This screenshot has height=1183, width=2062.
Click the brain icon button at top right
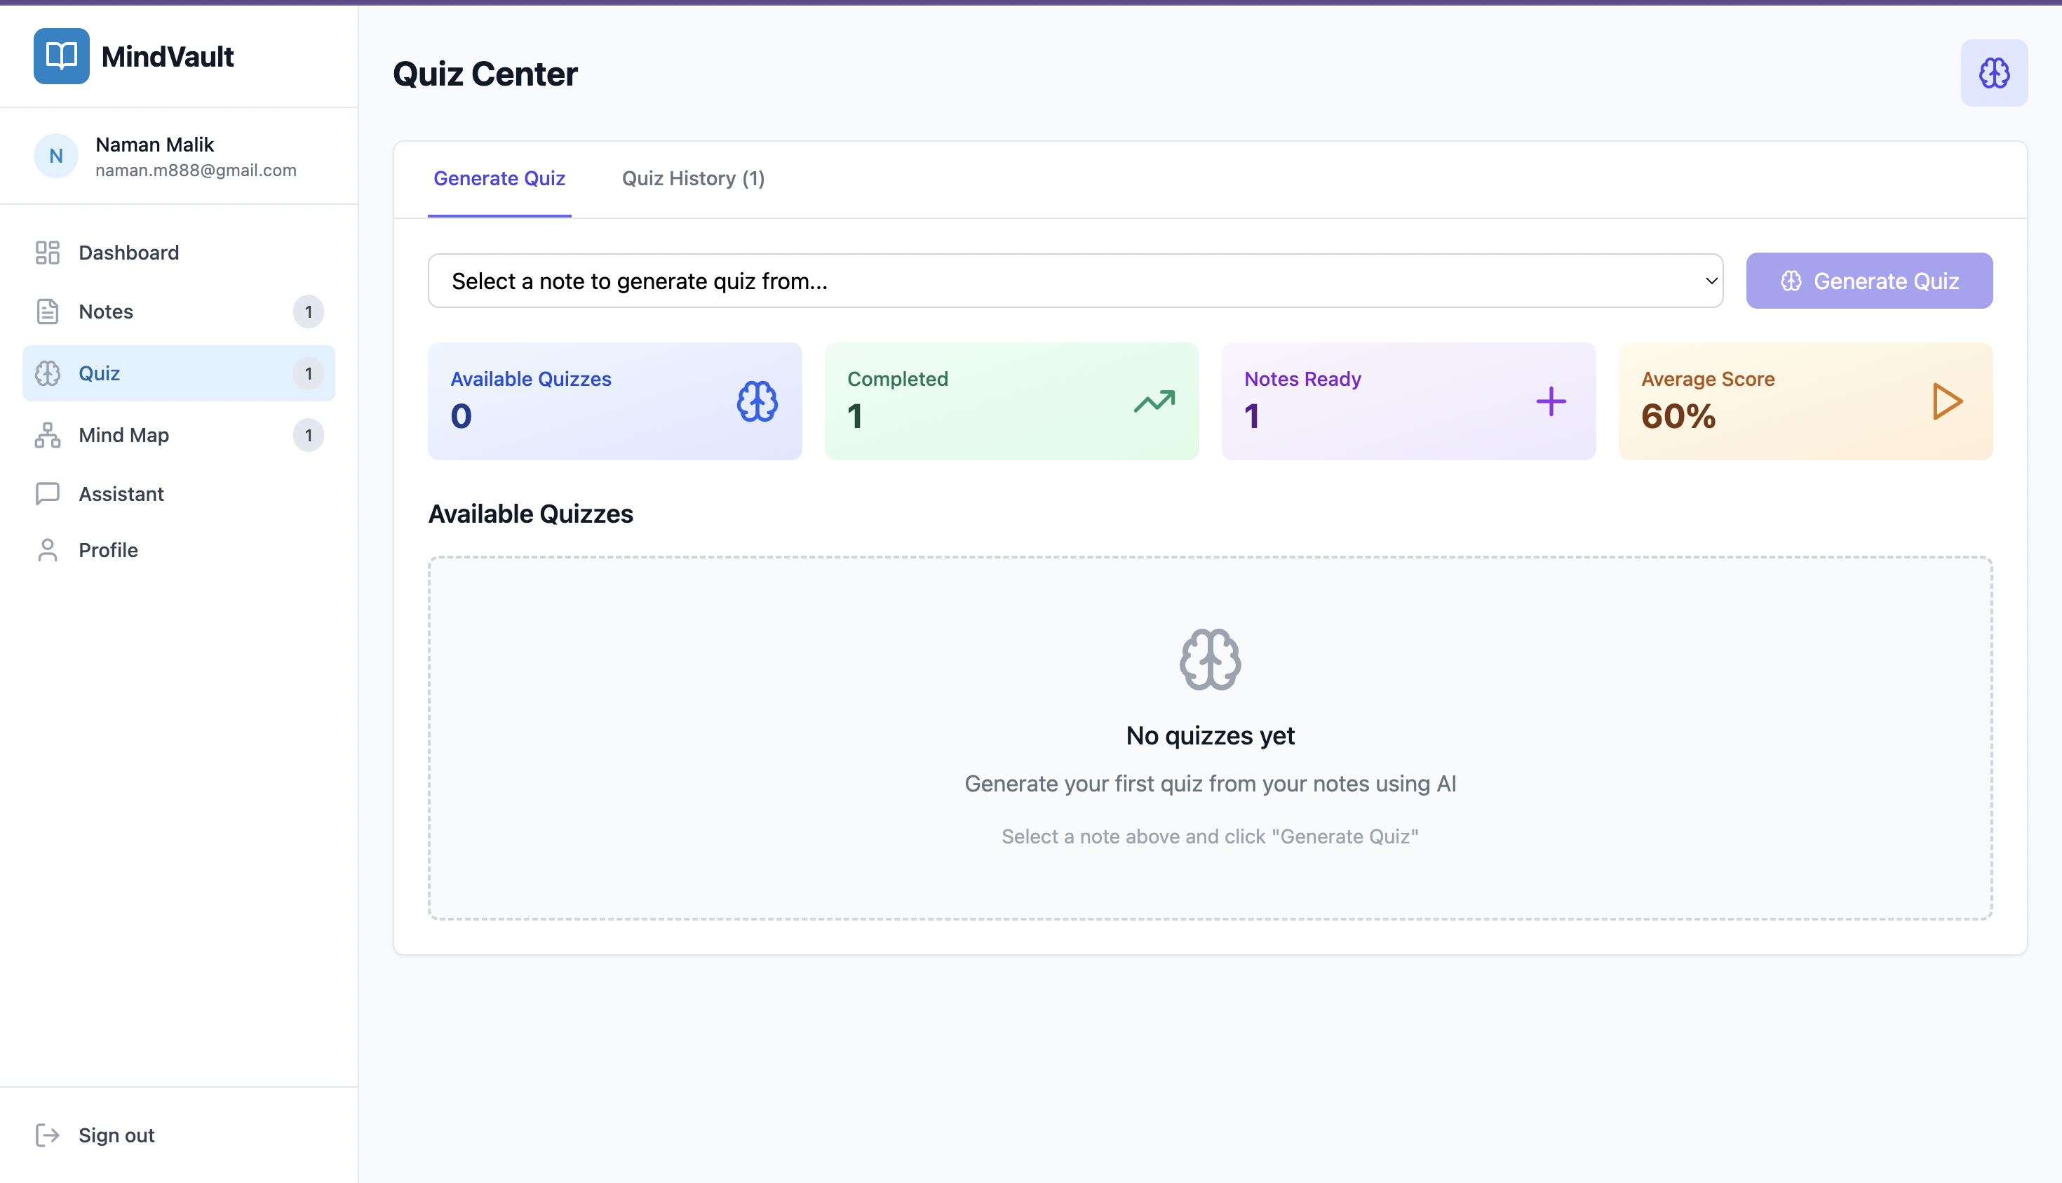point(1993,73)
